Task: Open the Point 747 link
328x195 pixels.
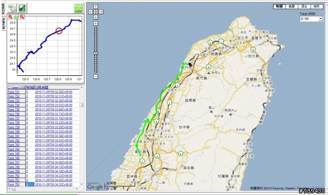Action: coord(13,162)
